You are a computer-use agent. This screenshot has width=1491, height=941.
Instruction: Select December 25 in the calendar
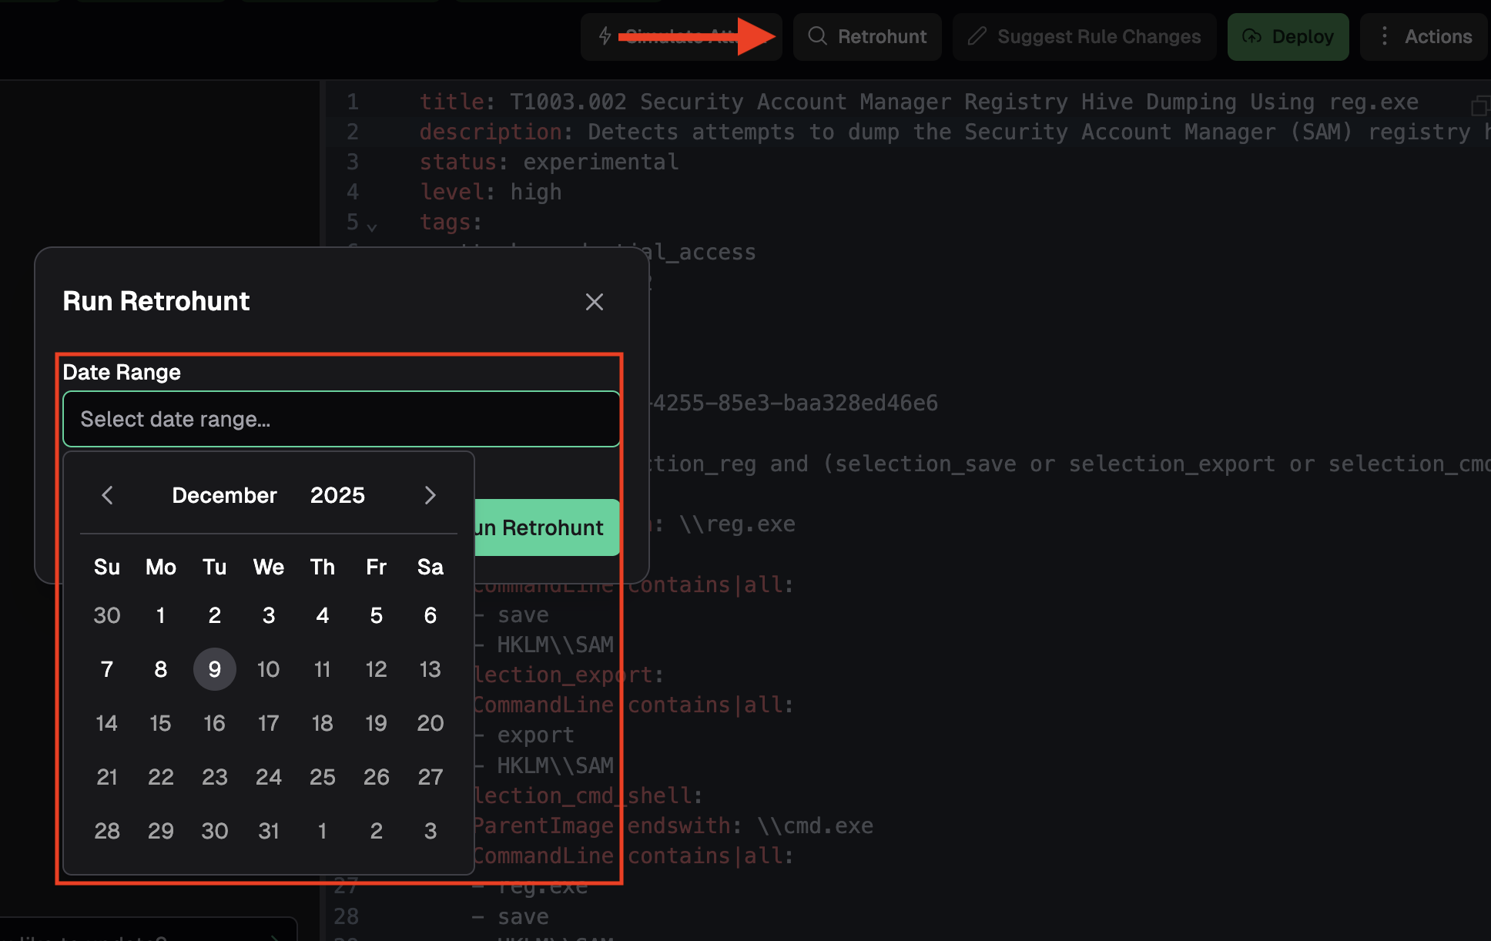322,777
